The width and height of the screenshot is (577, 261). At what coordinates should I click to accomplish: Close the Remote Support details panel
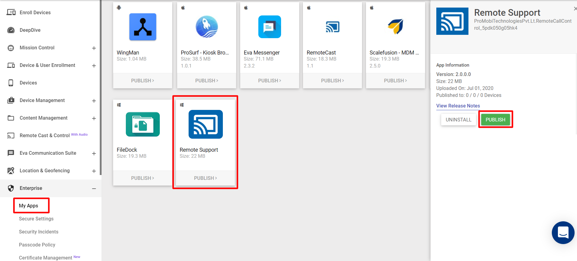point(575,9)
